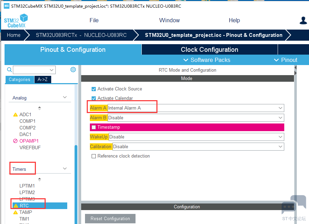Enable Reference clock detection checkbox

[x=94, y=156]
